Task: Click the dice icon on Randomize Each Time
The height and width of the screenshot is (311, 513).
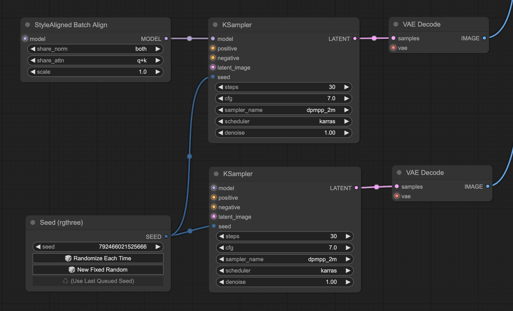Action: [68, 258]
